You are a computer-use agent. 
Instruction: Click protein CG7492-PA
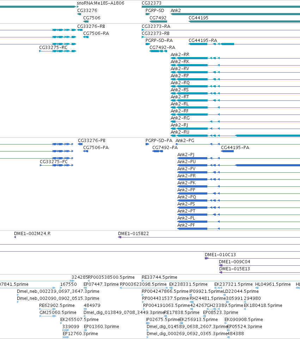[x=165, y=147]
